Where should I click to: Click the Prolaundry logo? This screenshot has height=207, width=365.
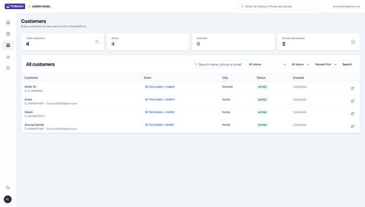15,6
